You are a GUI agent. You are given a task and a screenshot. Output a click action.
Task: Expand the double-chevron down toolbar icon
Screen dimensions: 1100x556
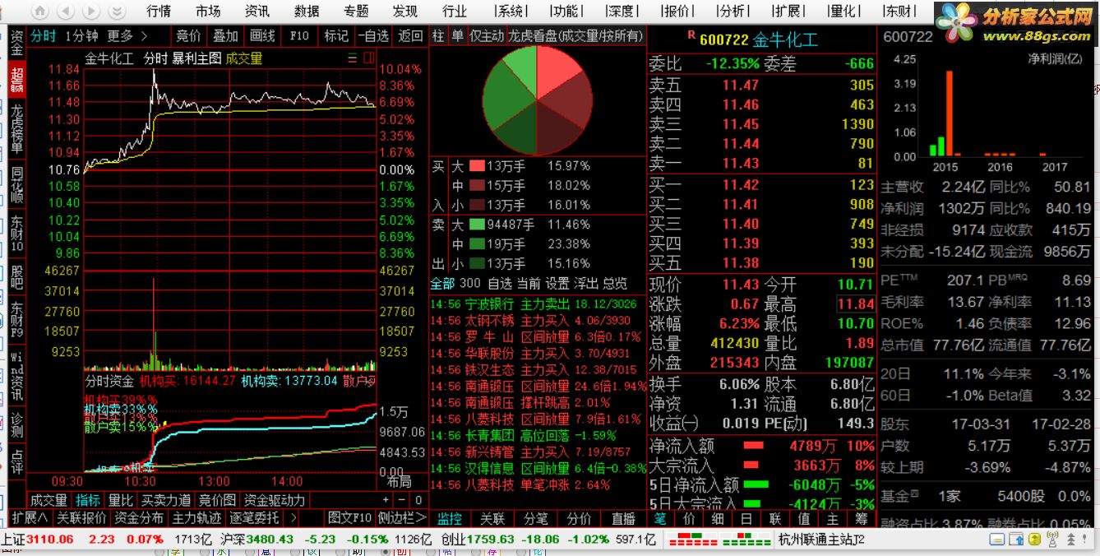tap(117, 11)
